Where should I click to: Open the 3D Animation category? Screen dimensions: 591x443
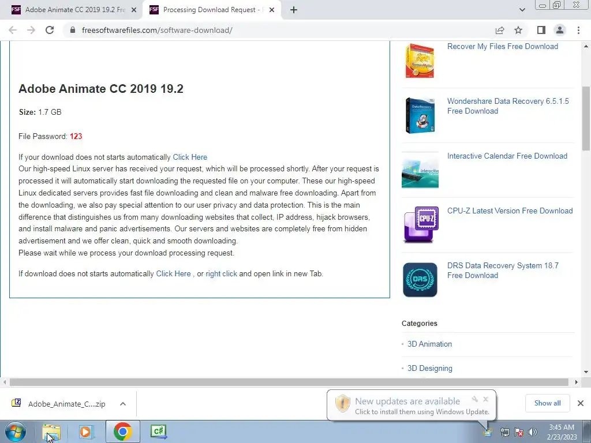coord(429,344)
